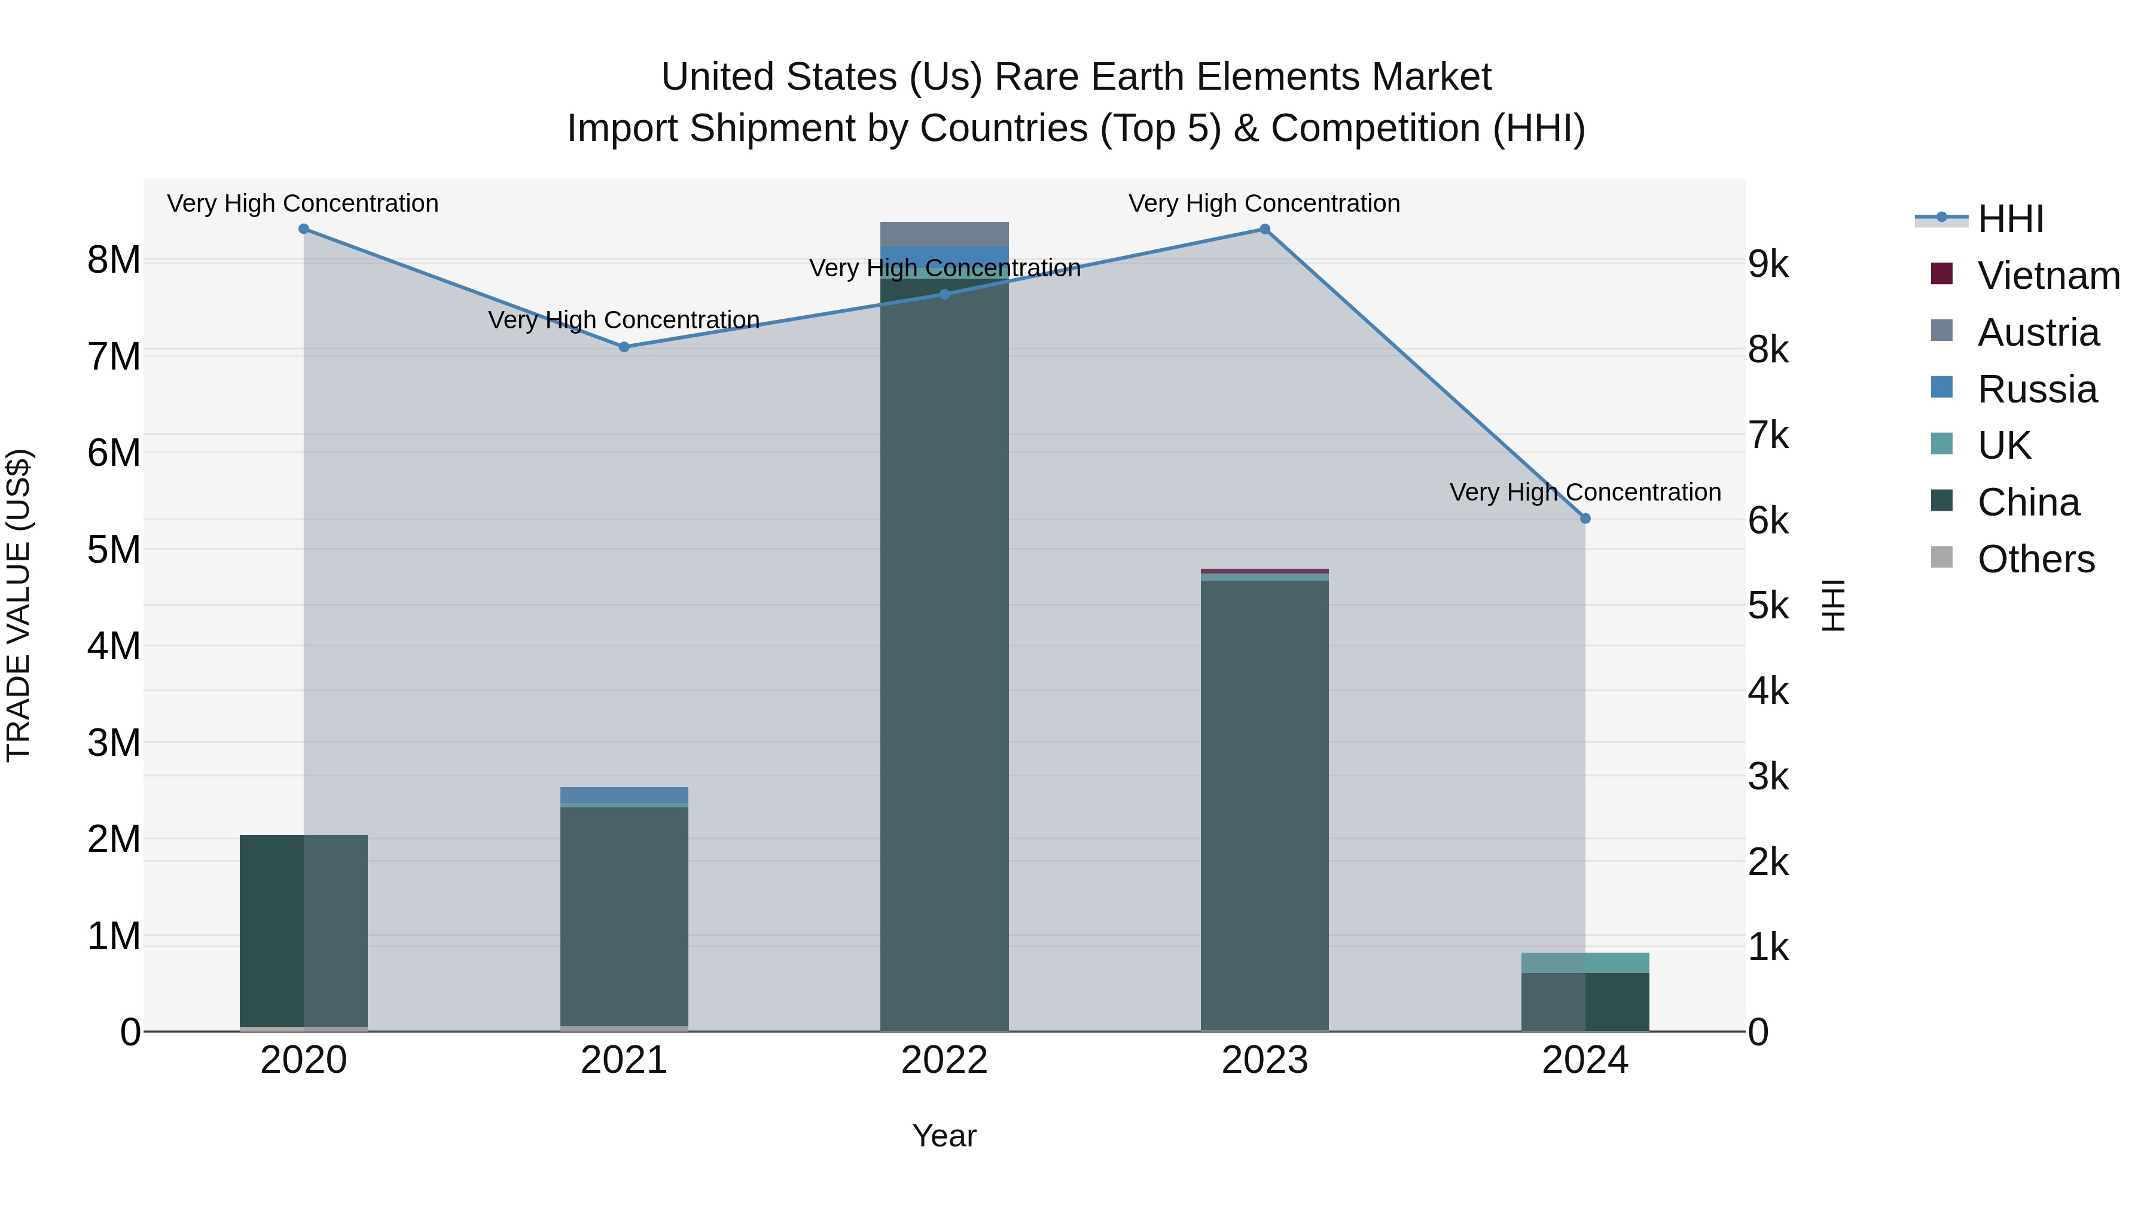Click the China bar segment for 2023

[1264, 805]
